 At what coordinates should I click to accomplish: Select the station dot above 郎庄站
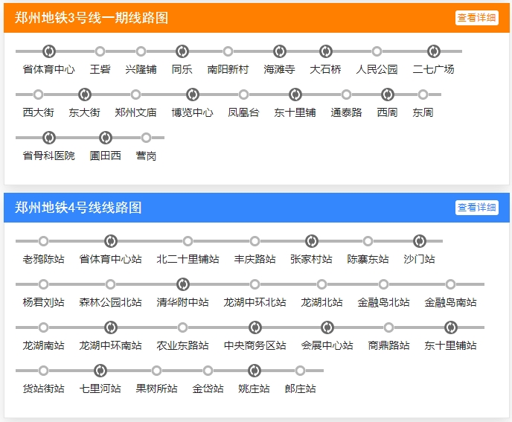pos(300,371)
